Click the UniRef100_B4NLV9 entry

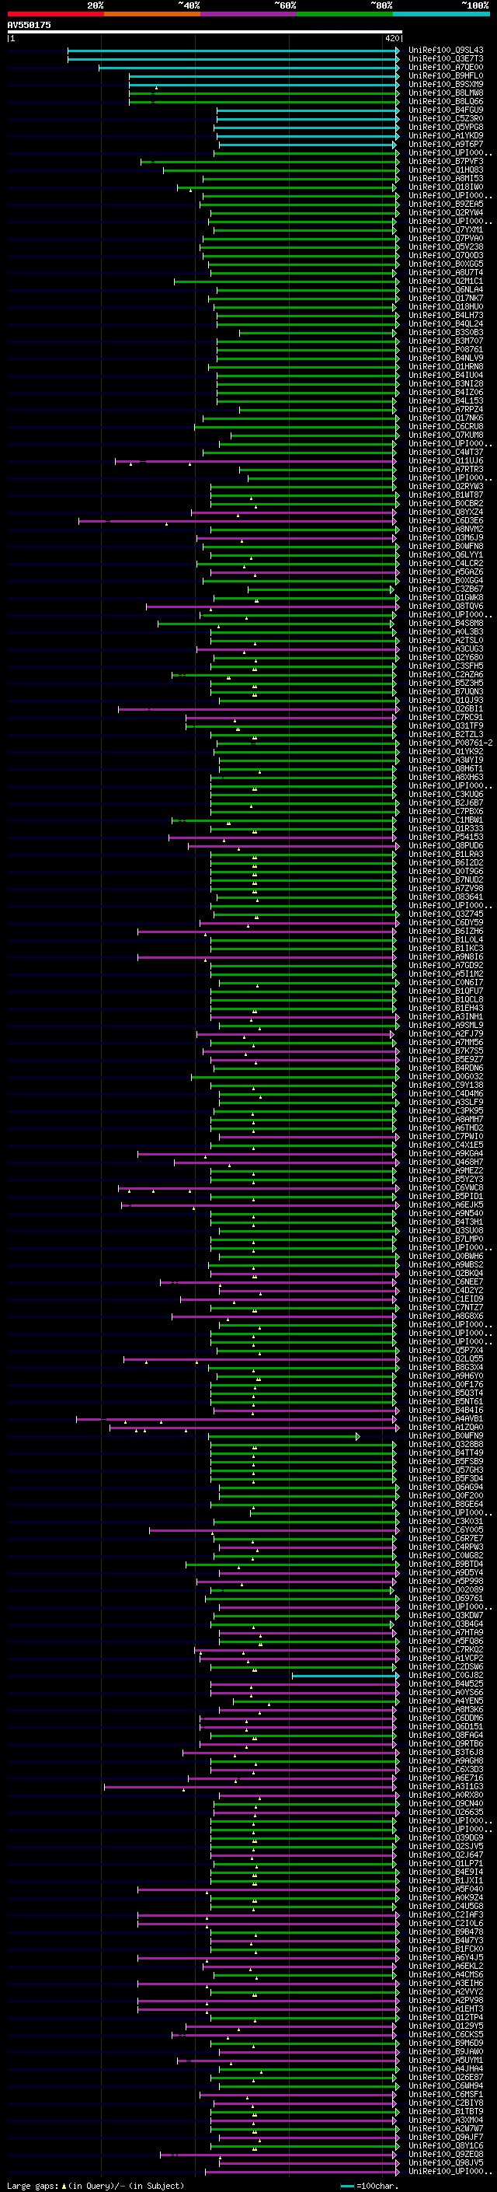click(x=446, y=358)
